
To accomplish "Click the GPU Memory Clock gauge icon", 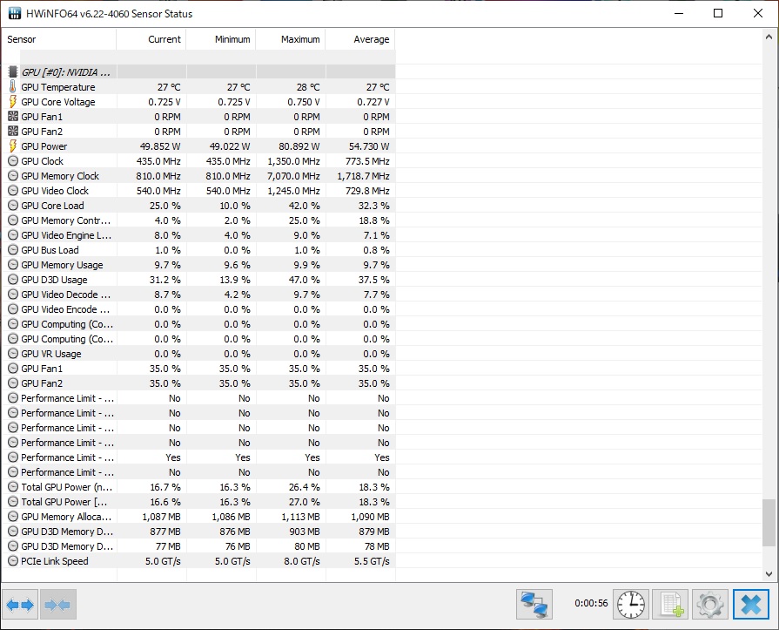I will 13,176.
